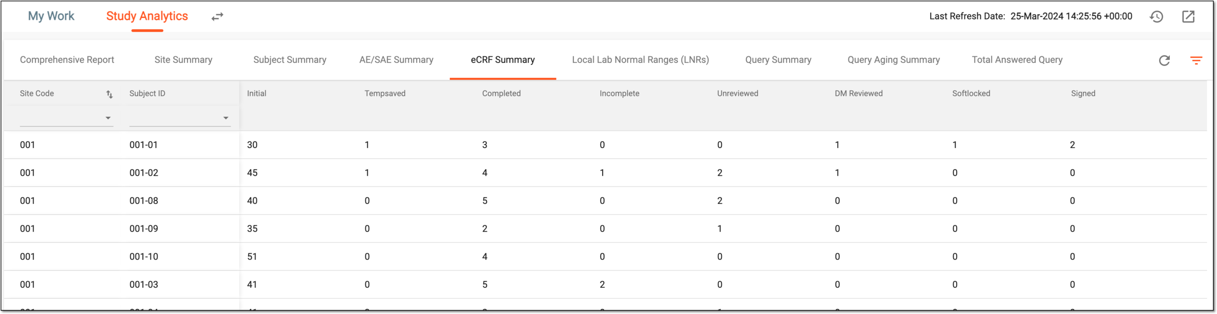Viewport: 1217px width, 314px height.
Task: Sort by Site Code arrows icon
Action: 110,94
